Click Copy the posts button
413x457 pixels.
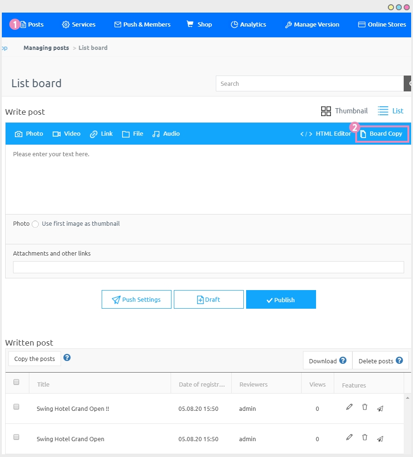click(x=34, y=359)
